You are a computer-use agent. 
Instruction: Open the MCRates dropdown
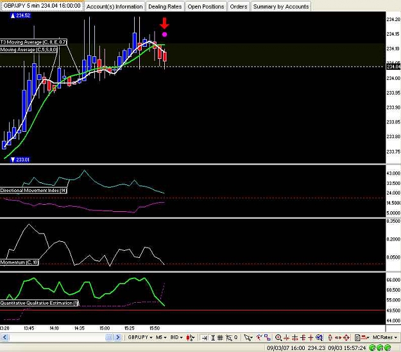384,337
